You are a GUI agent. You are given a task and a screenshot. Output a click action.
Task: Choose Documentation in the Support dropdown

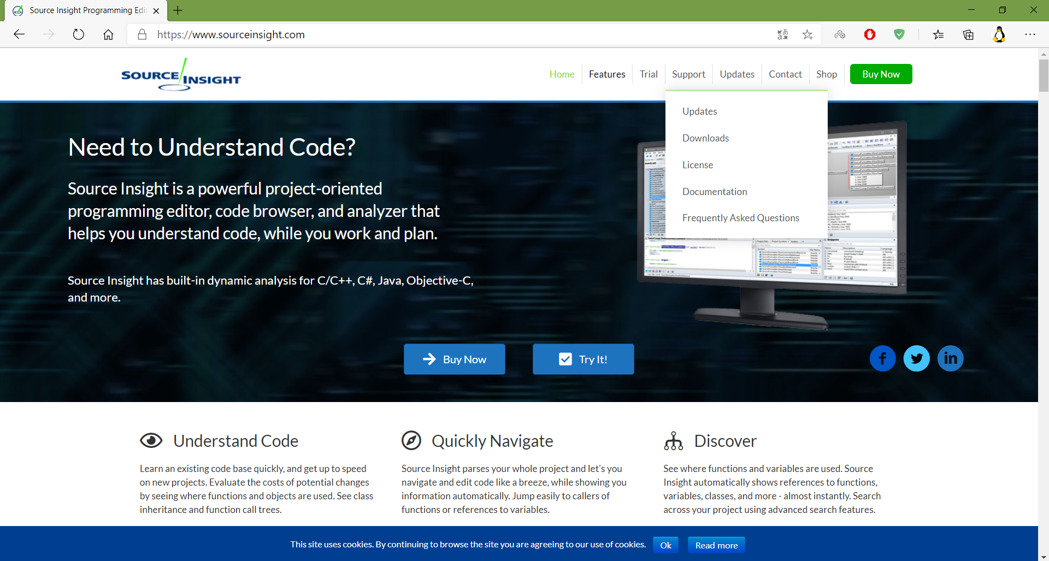715,192
